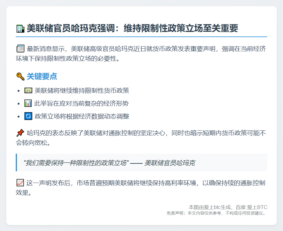Click the second bullet point marker
This screenshot has width=283, height=231.
19,103
